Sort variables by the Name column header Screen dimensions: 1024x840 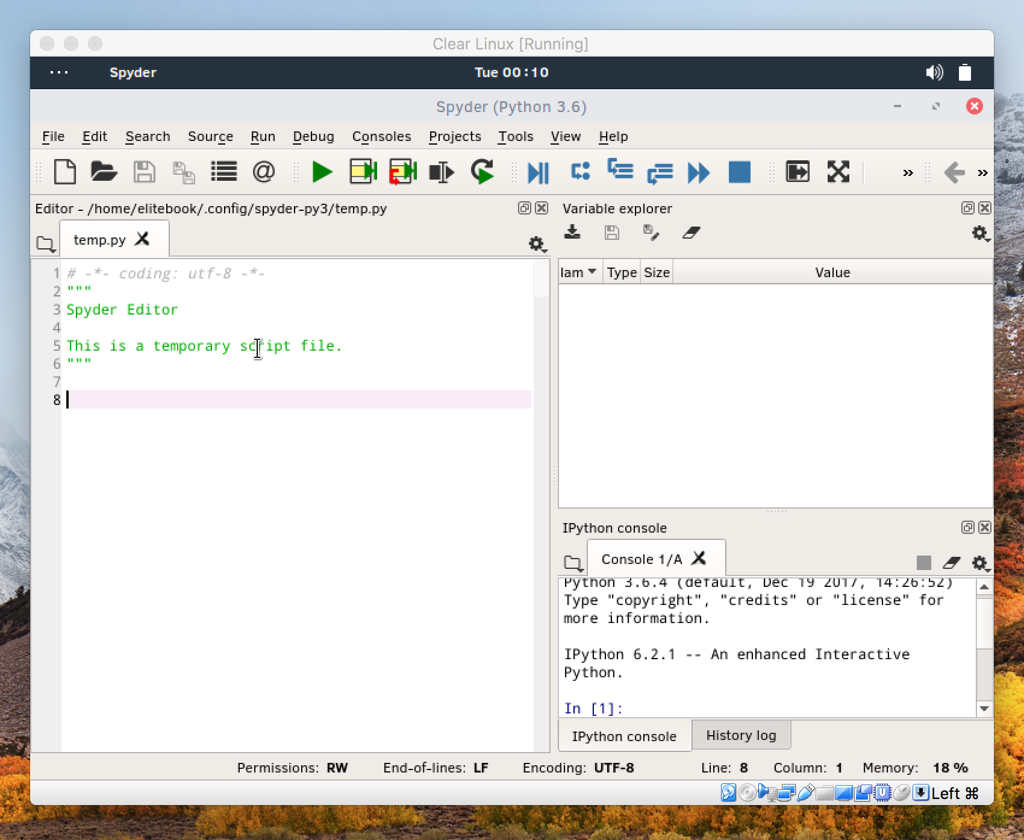tap(579, 272)
